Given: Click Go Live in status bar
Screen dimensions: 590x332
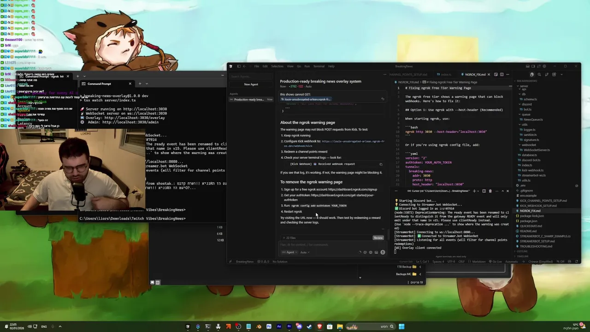Looking at the screenshot, I should pyautogui.click(x=496, y=261).
